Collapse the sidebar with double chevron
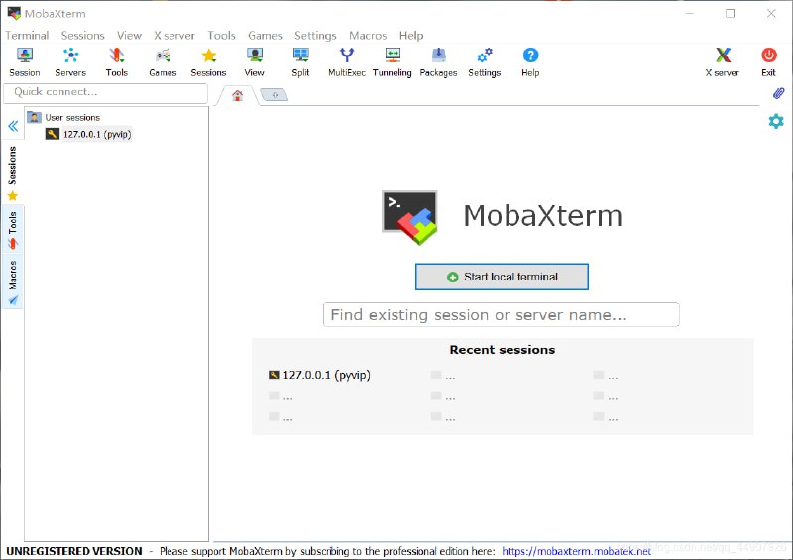 pos(13,127)
